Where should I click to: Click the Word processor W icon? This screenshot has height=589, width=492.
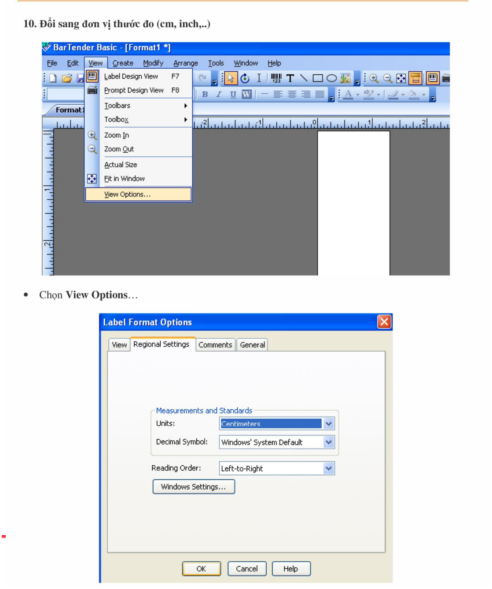[x=246, y=94]
